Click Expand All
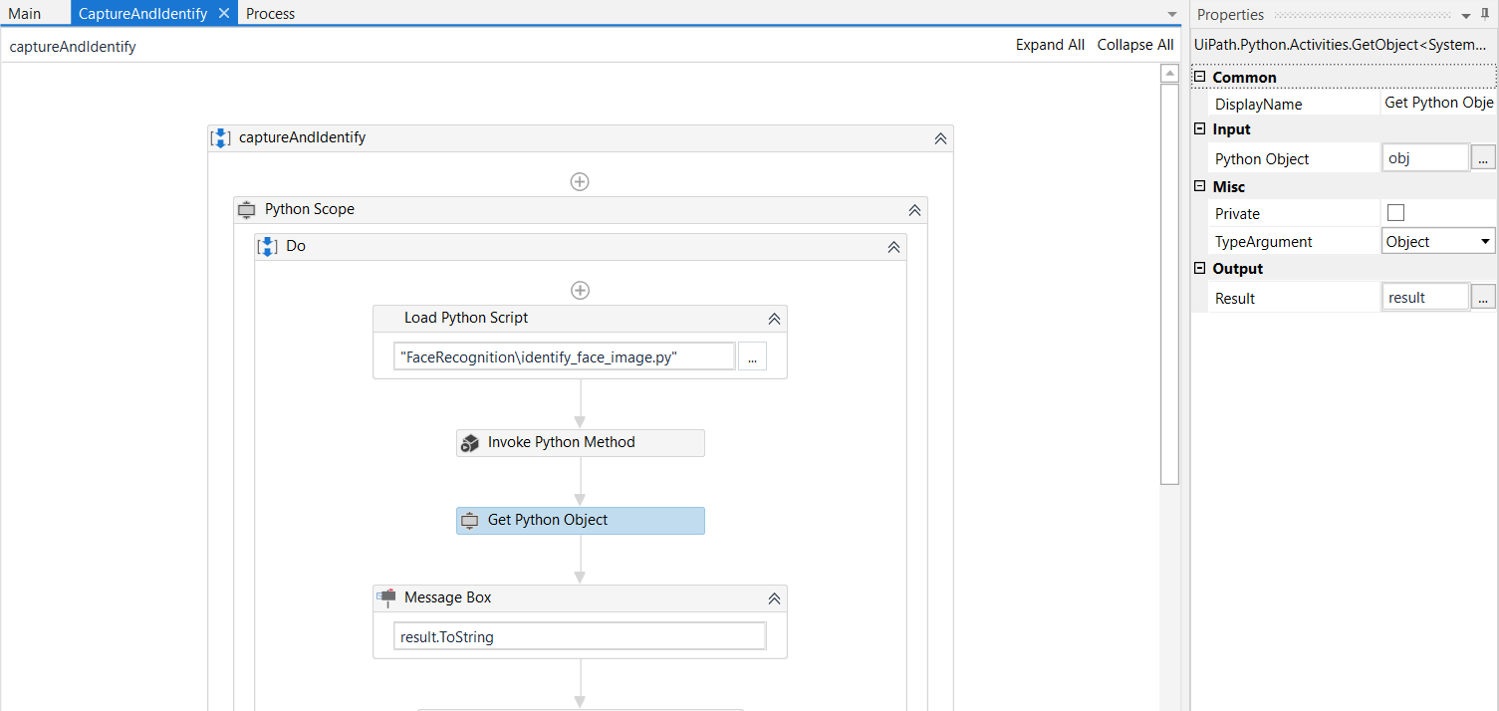Screen dimensions: 1499x711 (x=1050, y=45)
